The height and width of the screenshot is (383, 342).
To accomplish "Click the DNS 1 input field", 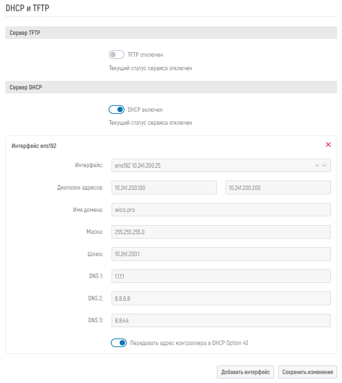I will pos(221,276).
